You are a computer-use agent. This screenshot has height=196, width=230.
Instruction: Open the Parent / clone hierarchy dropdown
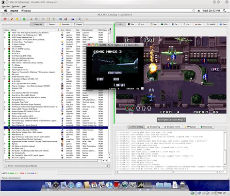(57, 166)
